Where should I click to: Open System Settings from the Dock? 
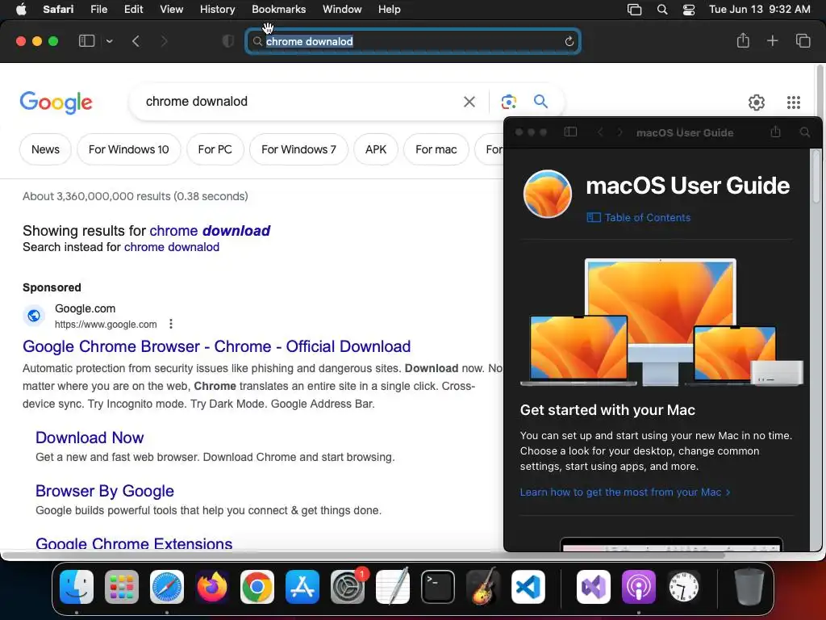348,587
